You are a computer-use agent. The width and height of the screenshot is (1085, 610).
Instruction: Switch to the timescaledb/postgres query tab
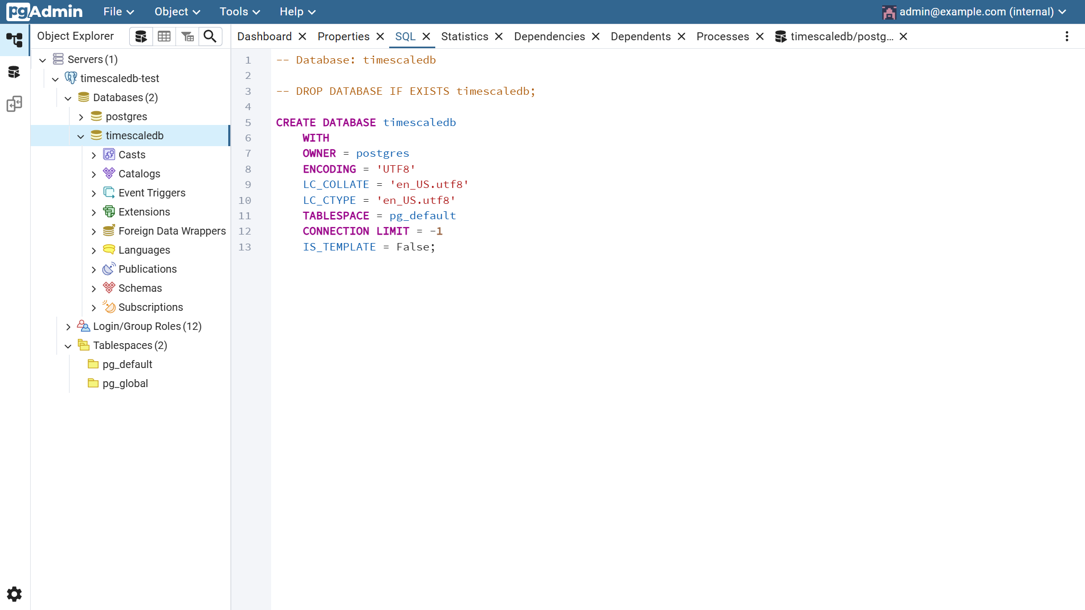(841, 36)
